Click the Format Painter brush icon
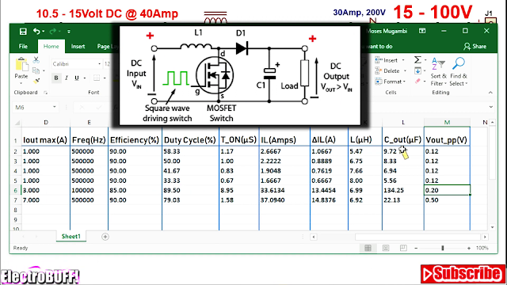 (x=36, y=81)
